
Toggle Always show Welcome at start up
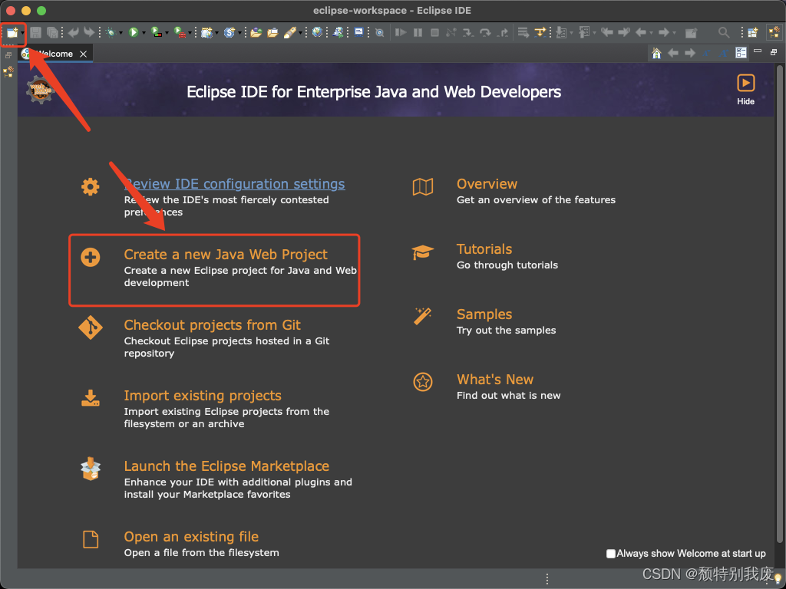(x=610, y=554)
